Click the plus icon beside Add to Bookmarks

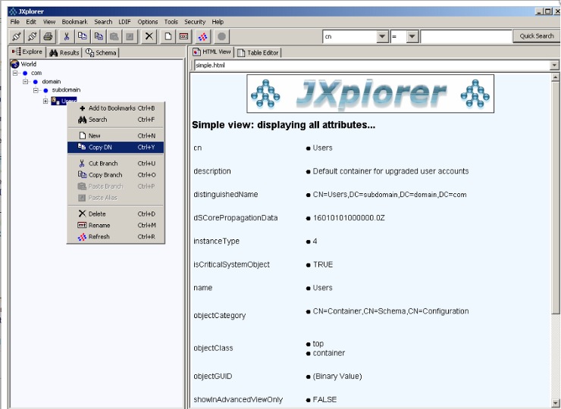point(83,108)
